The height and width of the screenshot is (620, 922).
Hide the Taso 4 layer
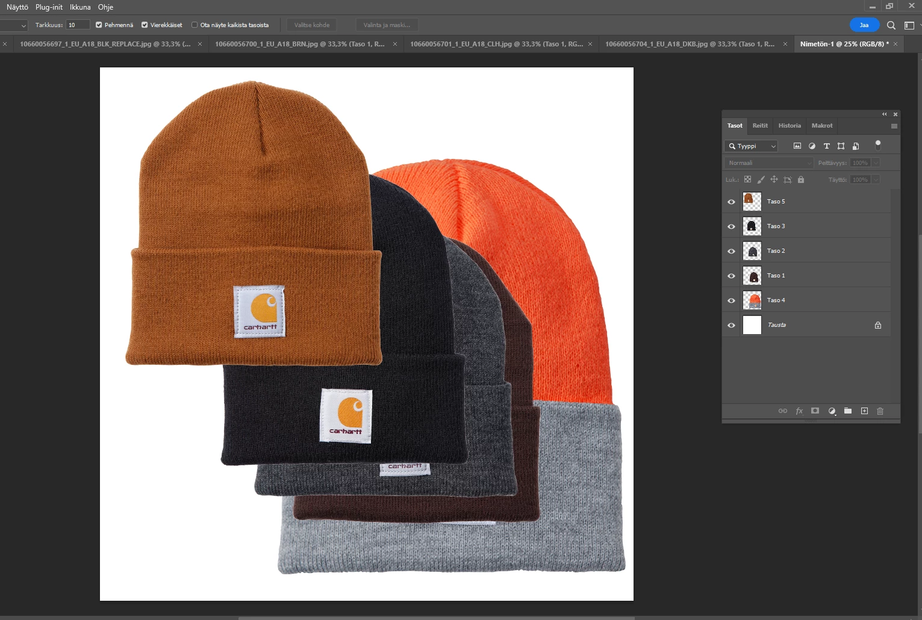tap(731, 300)
